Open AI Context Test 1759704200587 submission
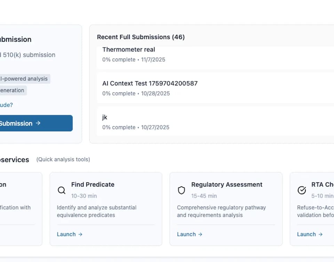Image resolution: width=334 pixels, height=262 pixels. tap(215, 88)
